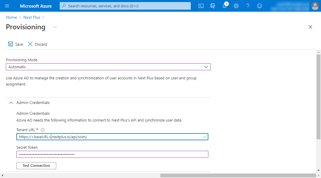
Task: Open the notifications bell
Action: 224,6
